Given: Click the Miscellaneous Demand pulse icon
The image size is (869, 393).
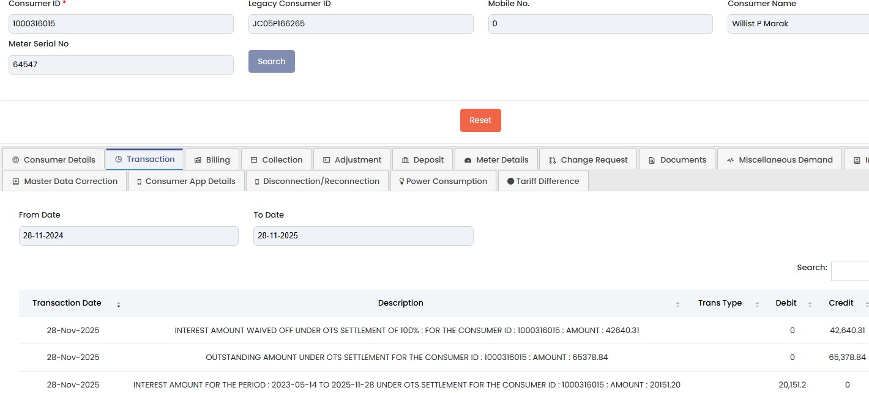Looking at the screenshot, I should click(730, 160).
